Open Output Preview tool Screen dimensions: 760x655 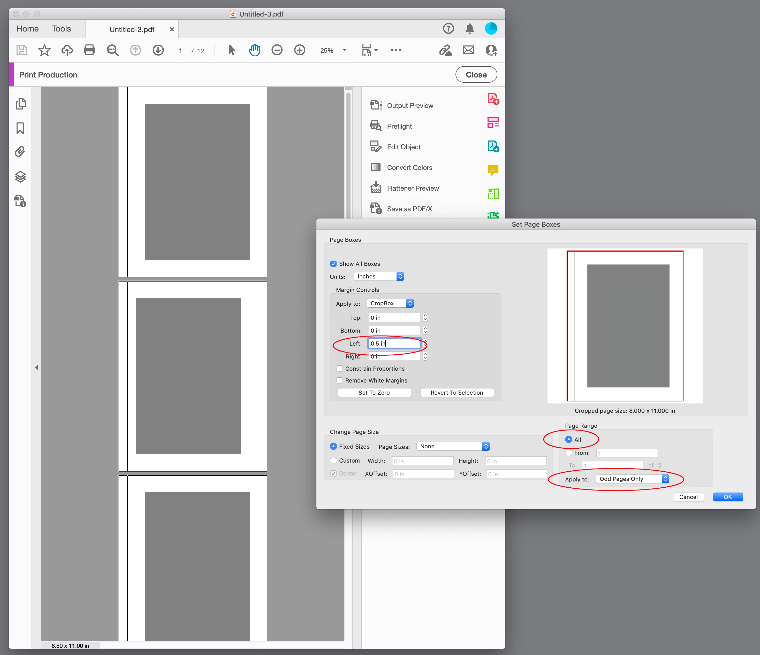pos(410,106)
